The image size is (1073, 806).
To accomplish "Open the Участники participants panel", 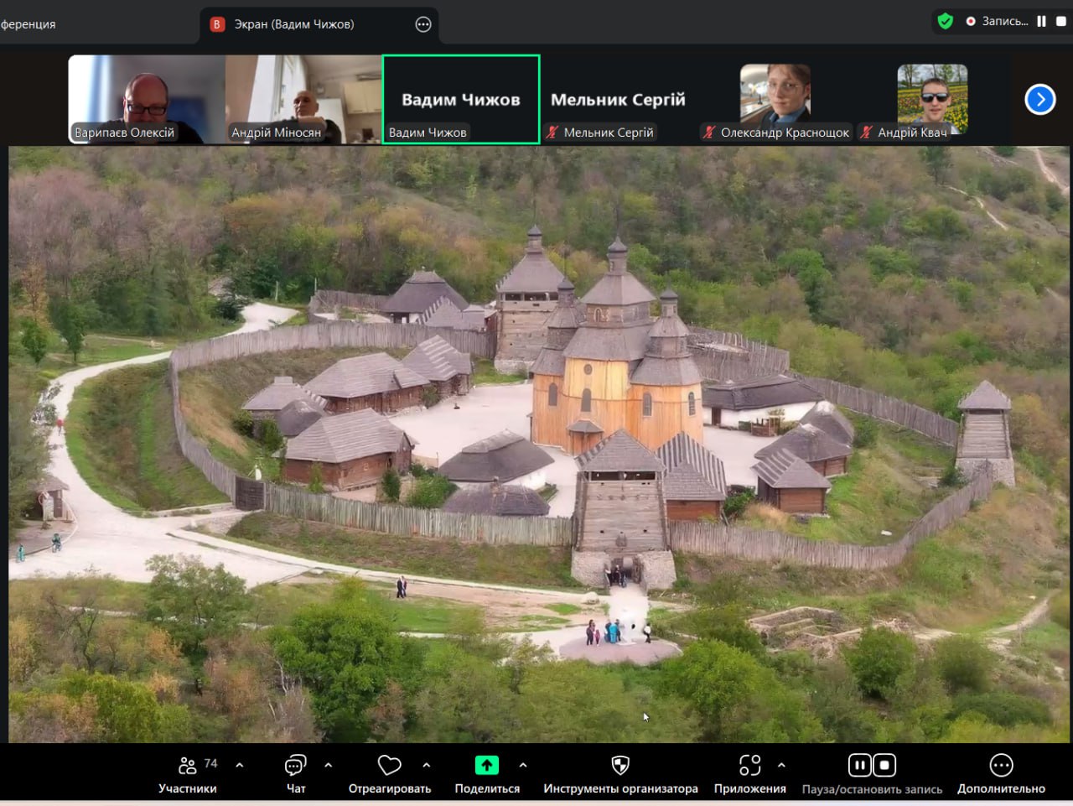I will tap(187, 766).
